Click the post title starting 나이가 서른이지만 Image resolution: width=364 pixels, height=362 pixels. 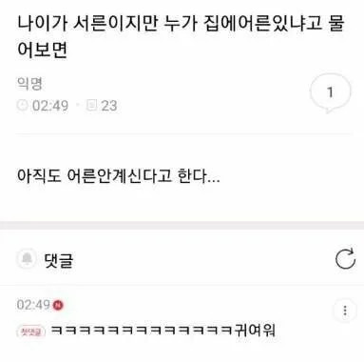click(x=181, y=37)
